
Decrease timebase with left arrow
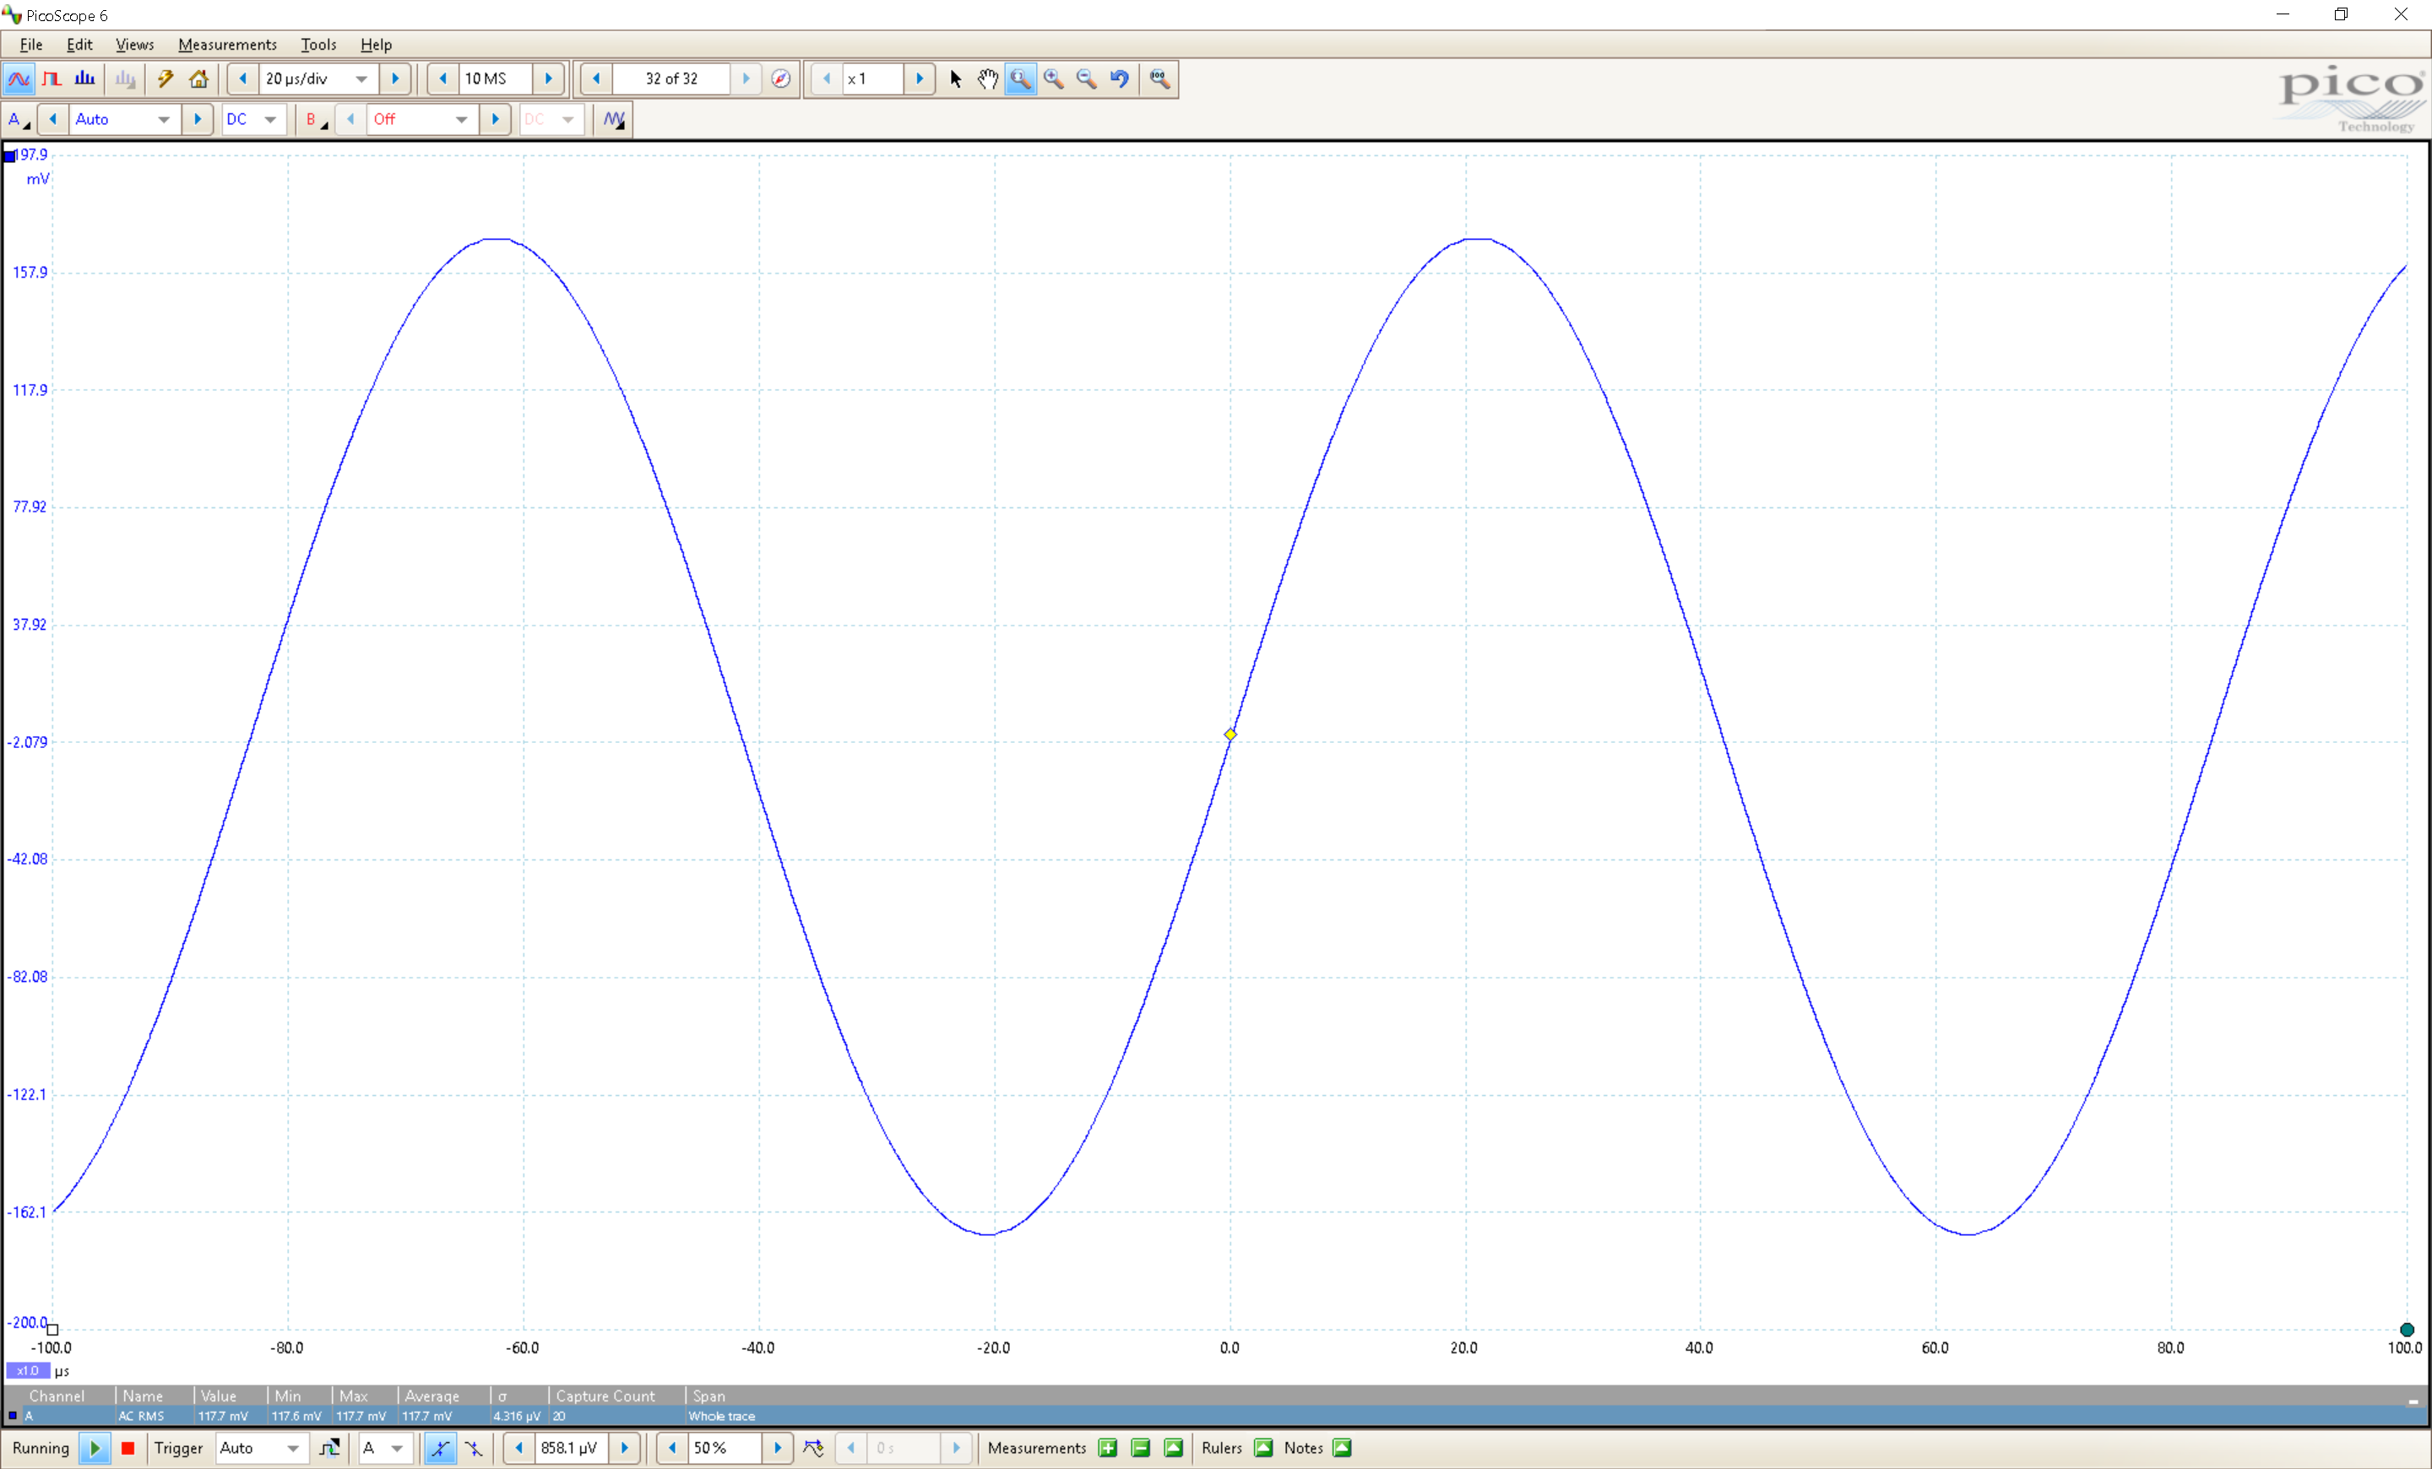pyautogui.click(x=243, y=79)
